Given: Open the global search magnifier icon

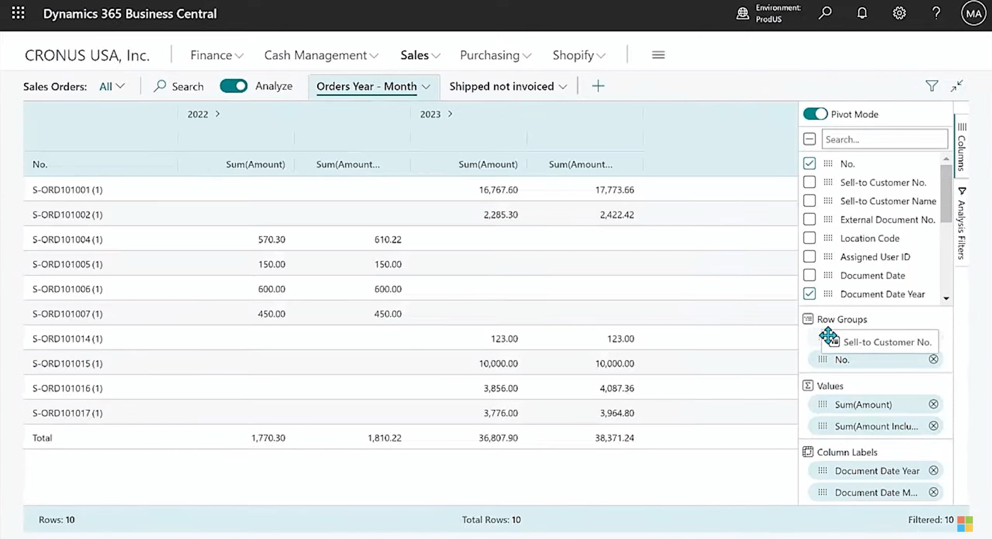Looking at the screenshot, I should 825,12.
